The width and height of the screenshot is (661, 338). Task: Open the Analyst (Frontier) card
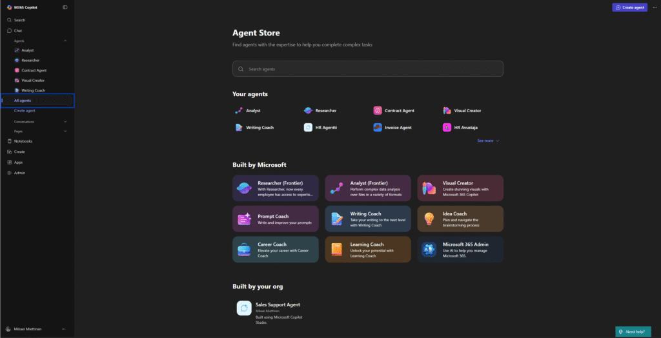[367, 188]
